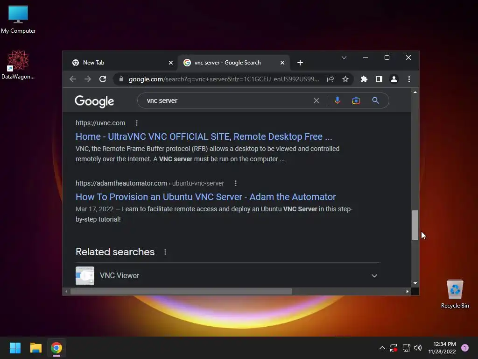Screen dimensions: 478x359
Task: Show hidden tray icons with the chevron
Action: pos(382,348)
